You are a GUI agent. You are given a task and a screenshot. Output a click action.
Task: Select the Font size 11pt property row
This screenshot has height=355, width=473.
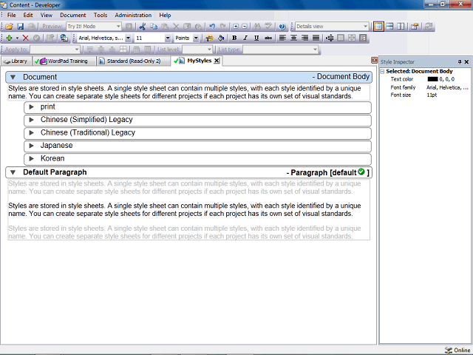[426, 95]
